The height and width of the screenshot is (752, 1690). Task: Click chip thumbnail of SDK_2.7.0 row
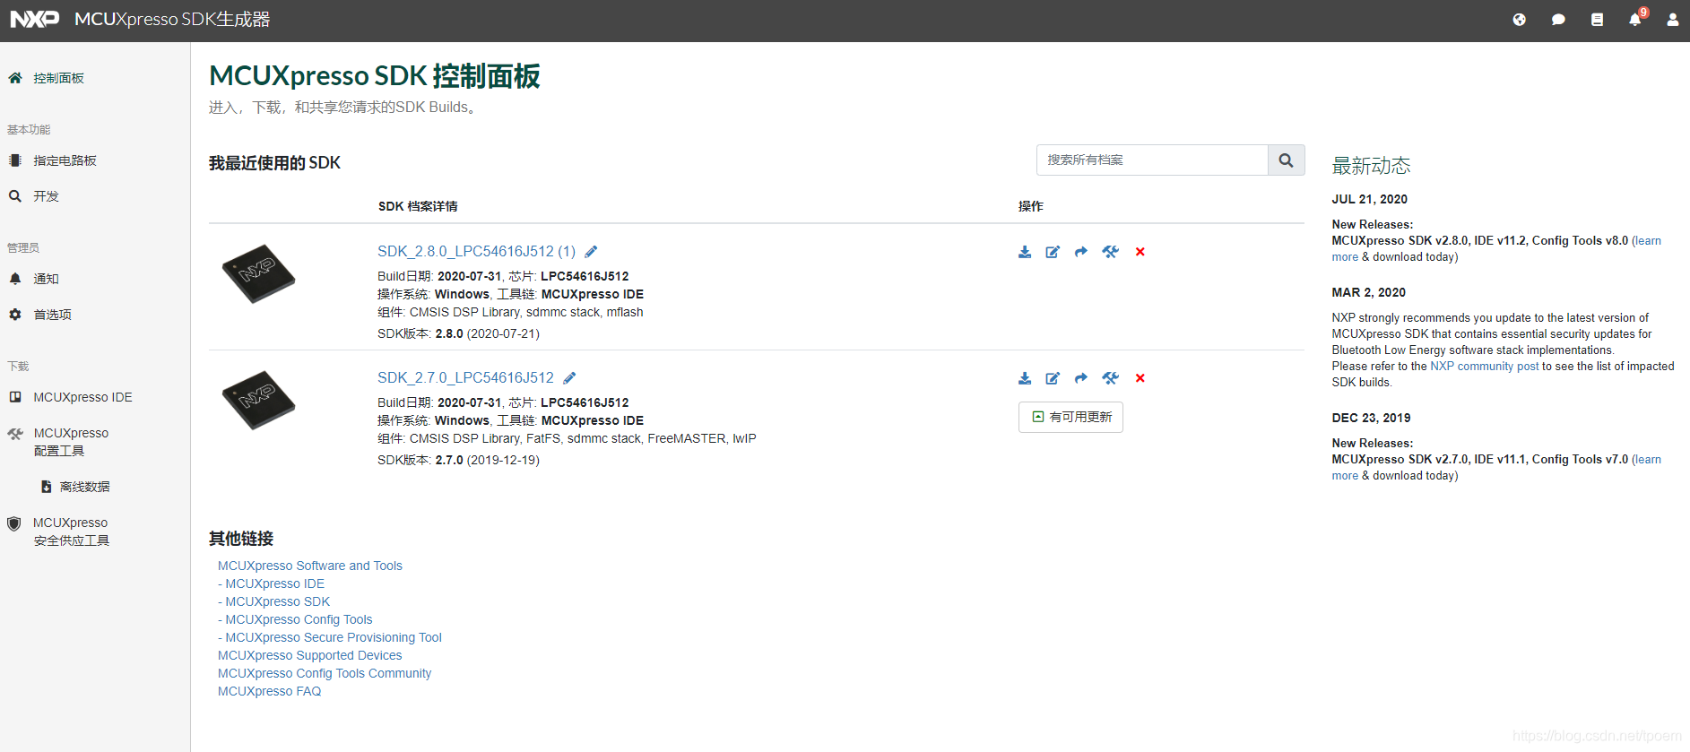[x=258, y=400]
